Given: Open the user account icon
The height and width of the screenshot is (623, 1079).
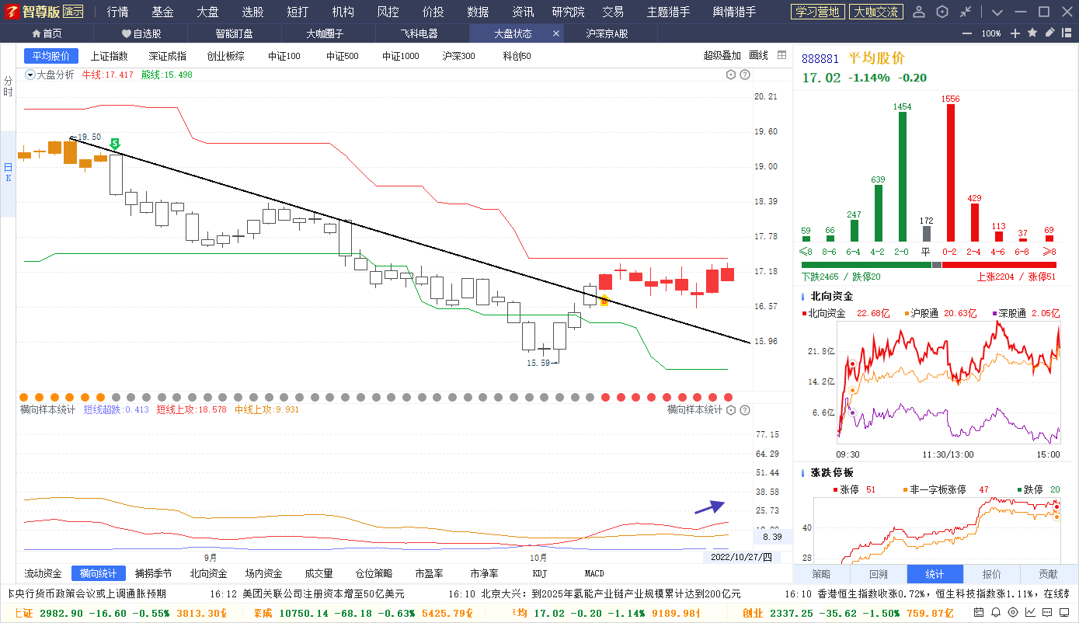Looking at the screenshot, I should coord(919,12).
